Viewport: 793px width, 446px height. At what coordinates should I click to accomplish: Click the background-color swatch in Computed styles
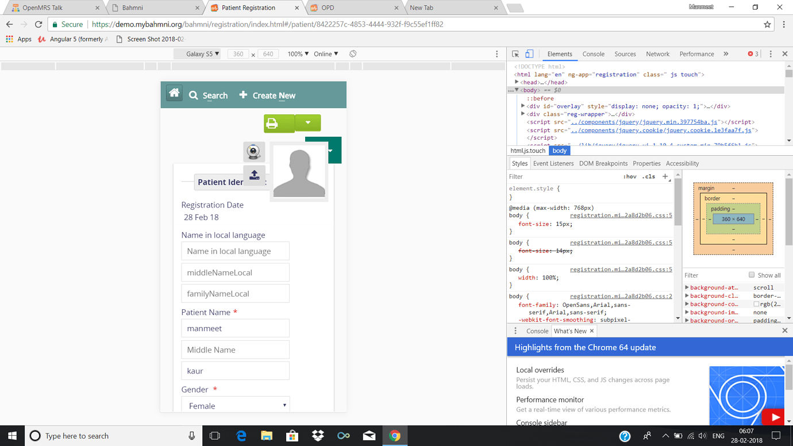point(757,303)
